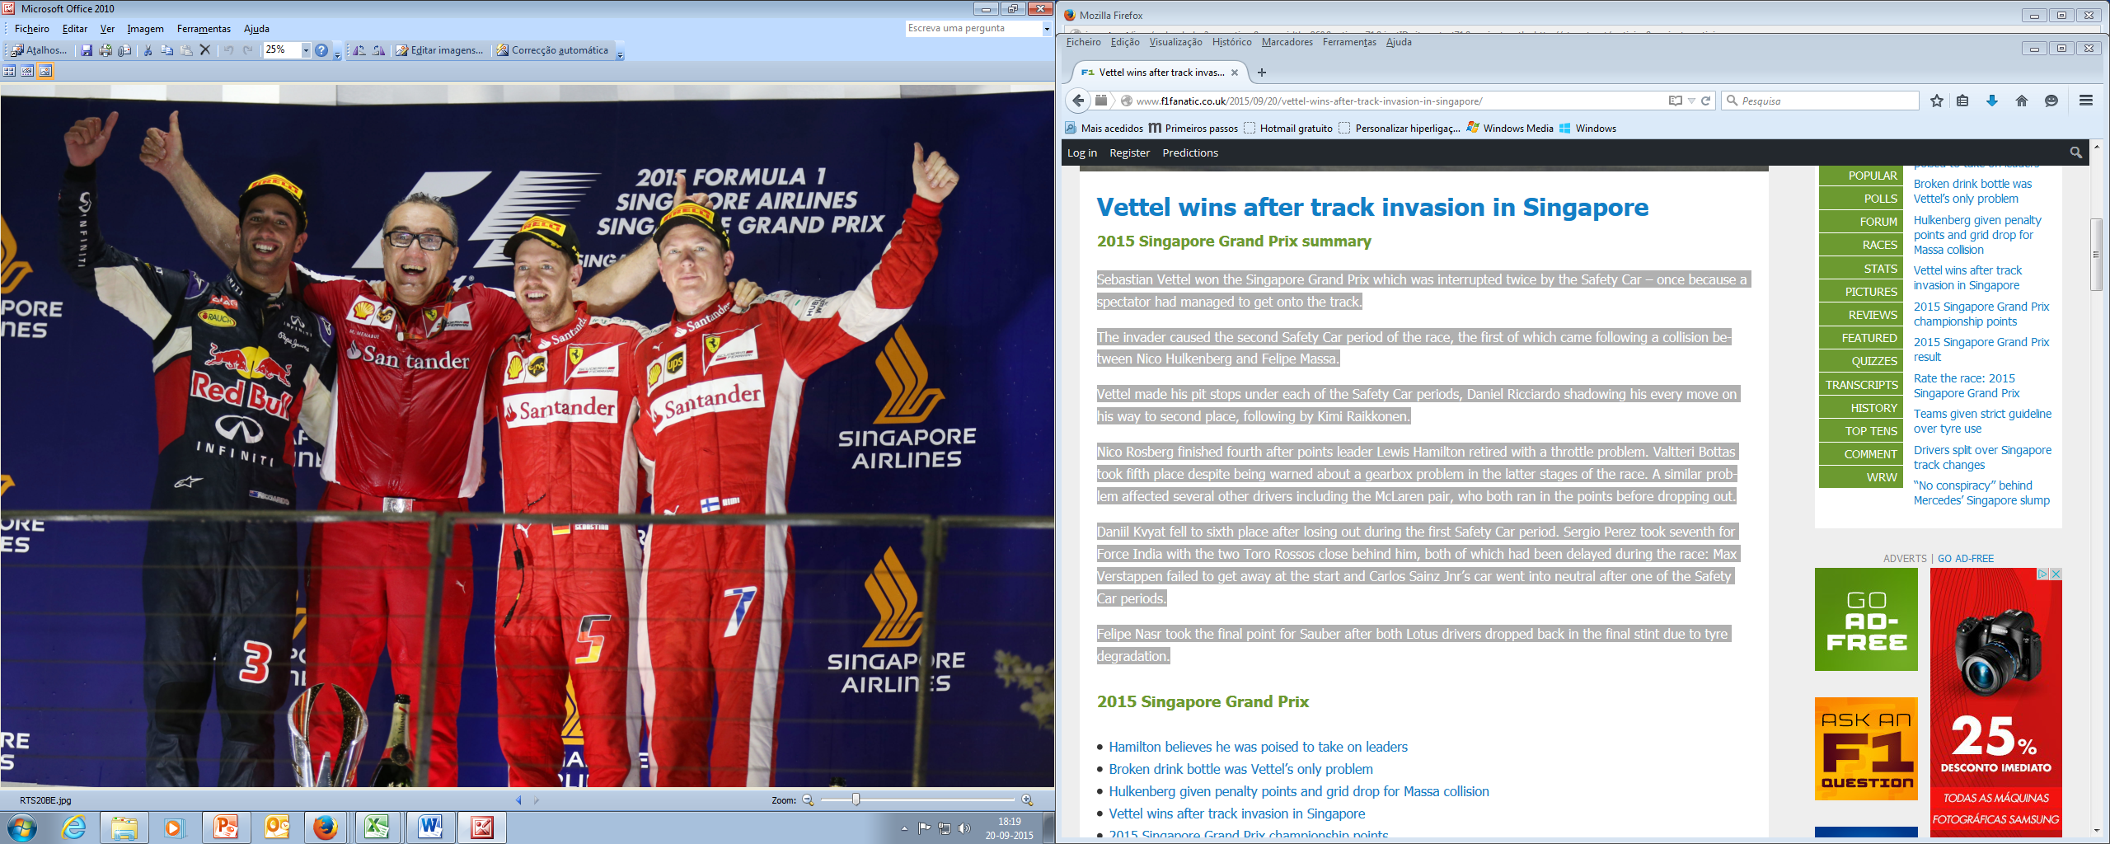Screen dimensions: 2110x844
Task: Open the 25% zoom level dropdown
Action: tap(305, 50)
